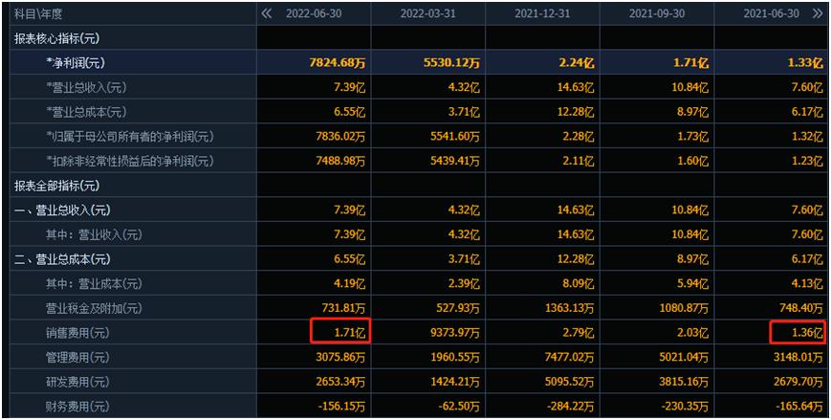The height and width of the screenshot is (420, 831).
Task: Click the « earlier periods arrow
Action: pos(267,13)
